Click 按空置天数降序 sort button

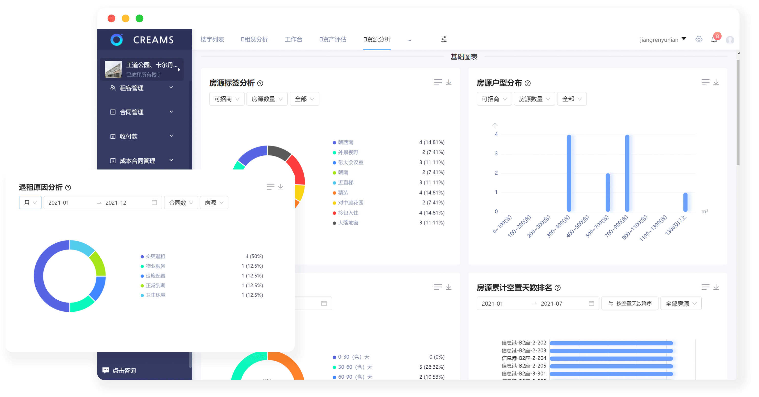pos(630,303)
